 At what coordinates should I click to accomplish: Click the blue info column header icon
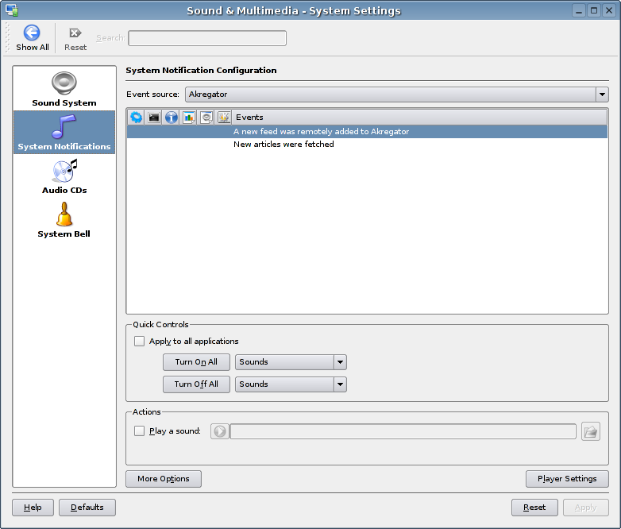[x=171, y=118]
